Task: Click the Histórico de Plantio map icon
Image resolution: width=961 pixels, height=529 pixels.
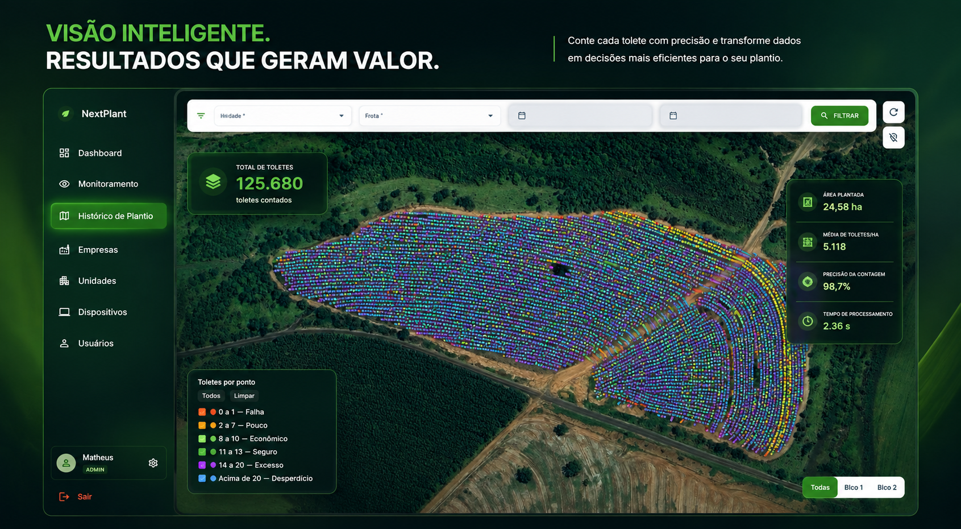Action: pyautogui.click(x=64, y=216)
